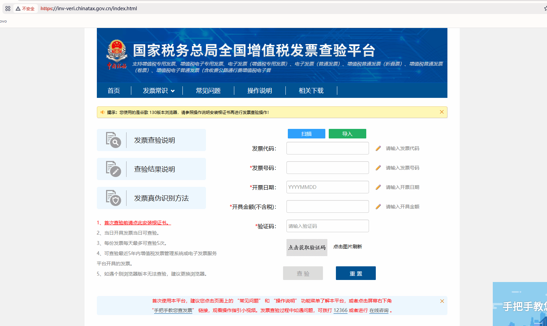Click the 不安全 security warning icon
547x326 pixels.
click(x=18, y=9)
